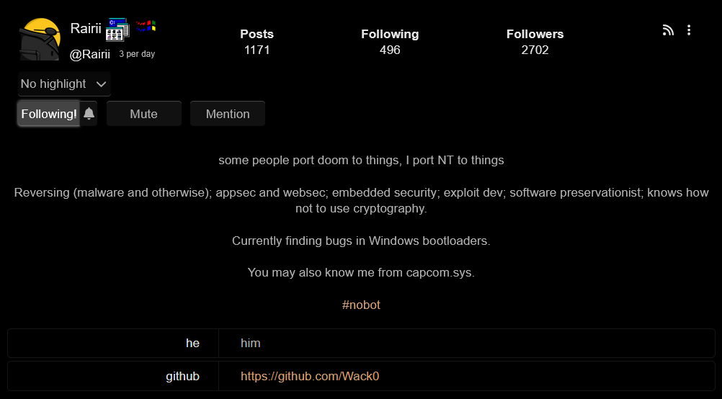Click the '3 per day' post frequency

point(137,54)
